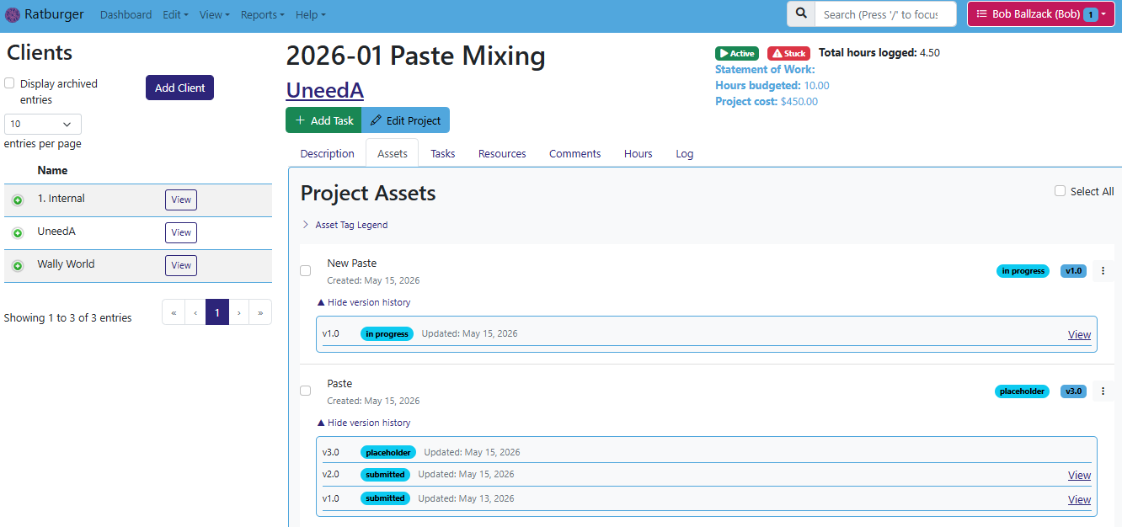
Task: Click View button for Wally World
Action: [181, 265]
